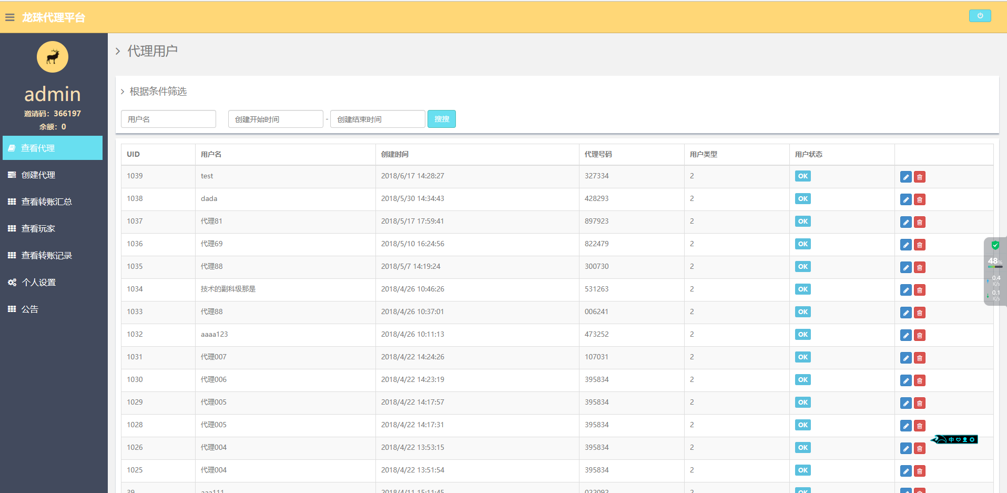The image size is (1007, 493).
Task: Click the 龙珠代理平台 title
Action: click(53, 17)
